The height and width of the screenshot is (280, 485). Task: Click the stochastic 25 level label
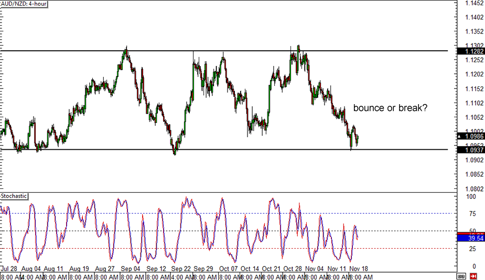click(x=472, y=249)
